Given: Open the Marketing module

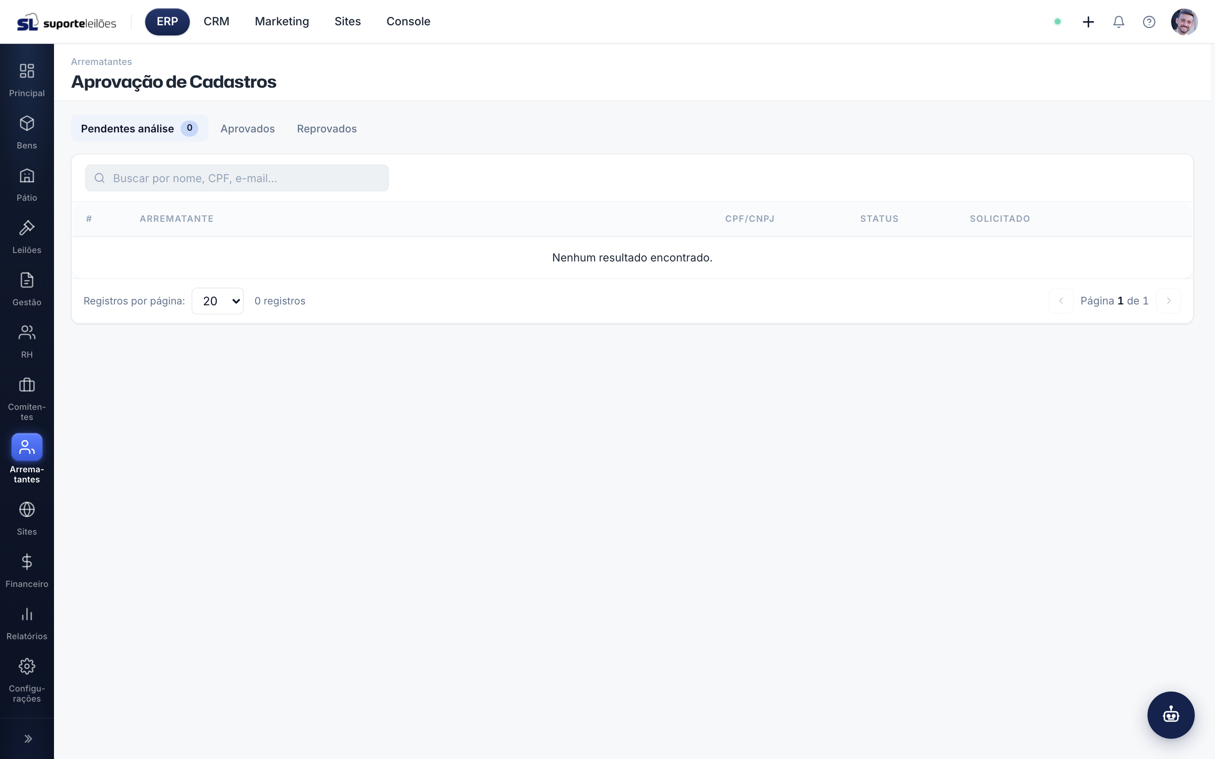Looking at the screenshot, I should point(282,22).
